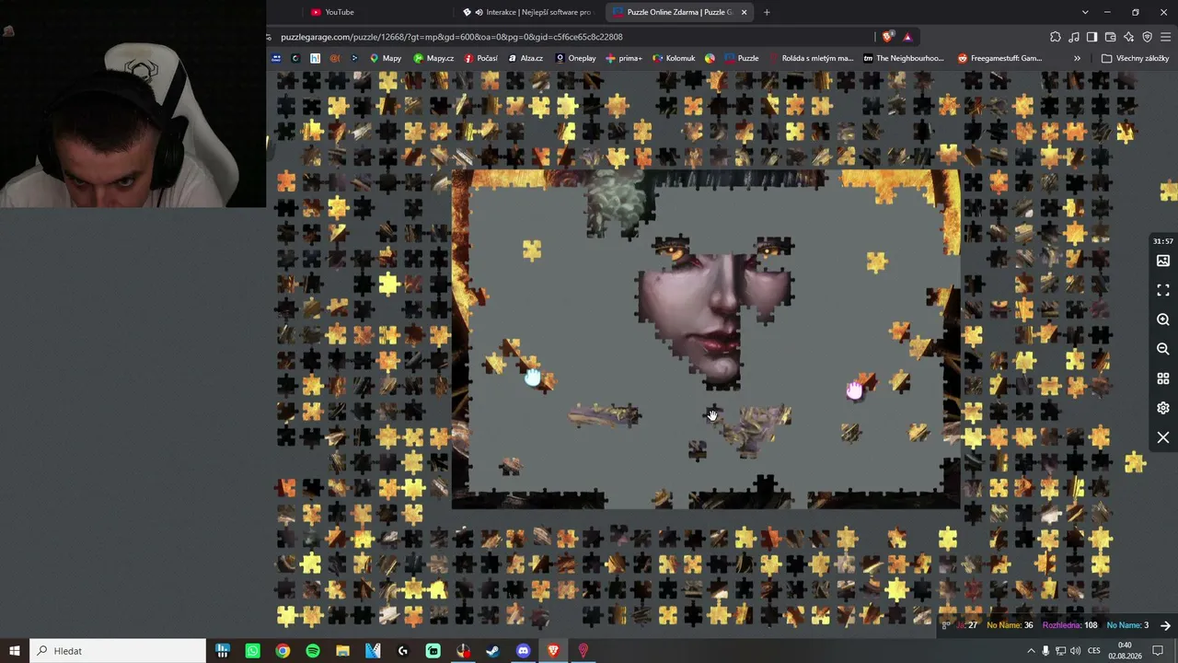Open Logitech G Hub from the taskbar
The height and width of the screenshot is (663, 1178).
pos(403,651)
